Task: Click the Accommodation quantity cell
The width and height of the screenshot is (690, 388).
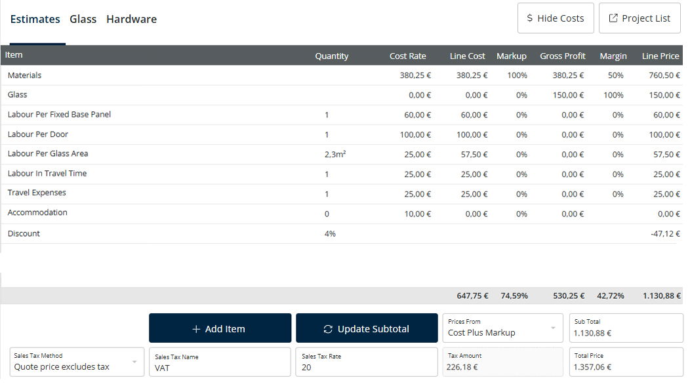Action: tap(327, 214)
